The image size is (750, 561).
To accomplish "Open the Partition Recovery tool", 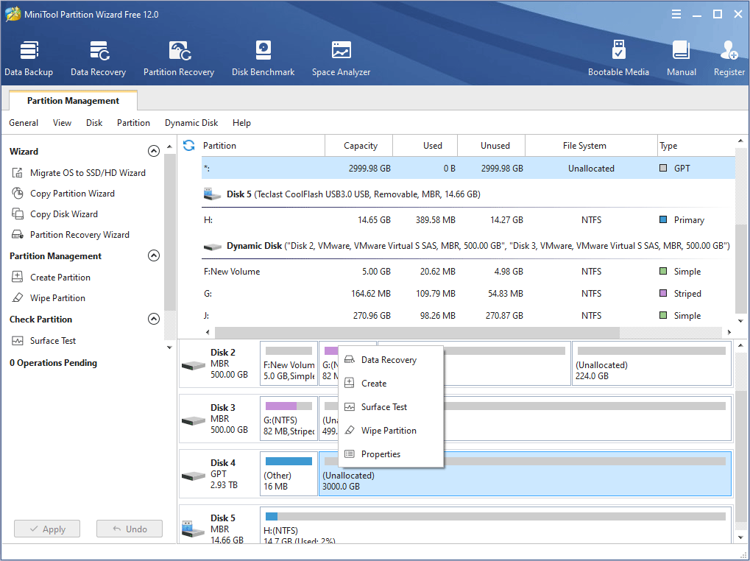I will click(x=179, y=58).
